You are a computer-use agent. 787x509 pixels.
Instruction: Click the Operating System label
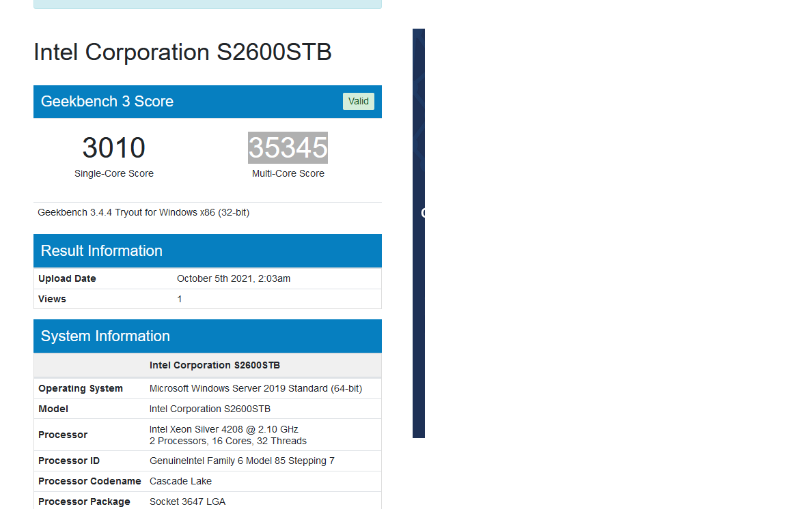[x=81, y=389]
